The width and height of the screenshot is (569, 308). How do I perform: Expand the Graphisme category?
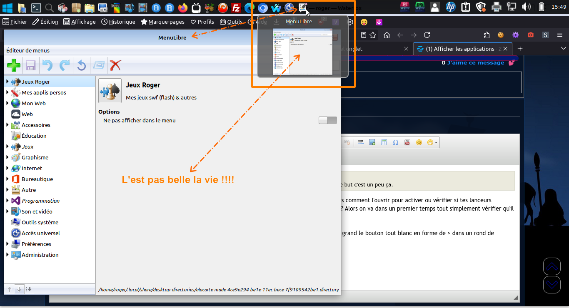coord(7,157)
